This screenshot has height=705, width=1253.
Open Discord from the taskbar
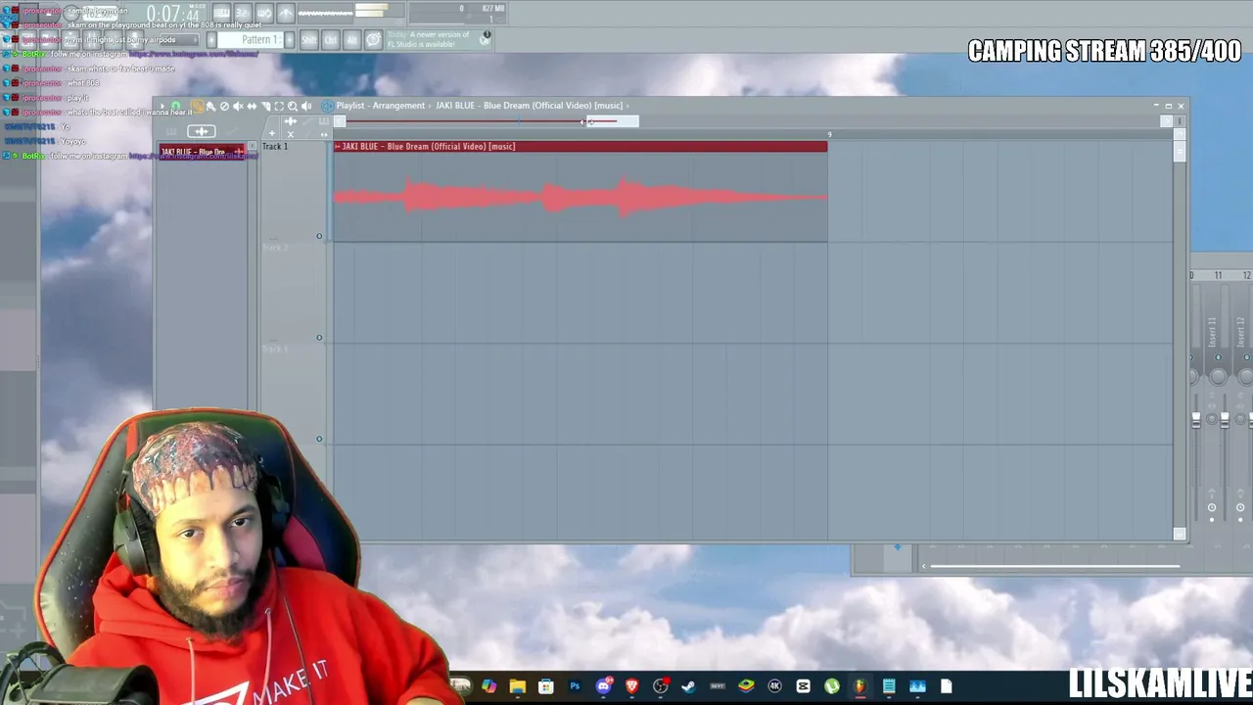pyautogui.click(x=604, y=686)
